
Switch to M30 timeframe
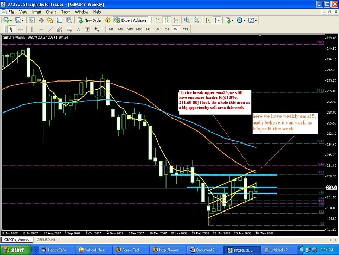pyautogui.click(x=139, y=29)
